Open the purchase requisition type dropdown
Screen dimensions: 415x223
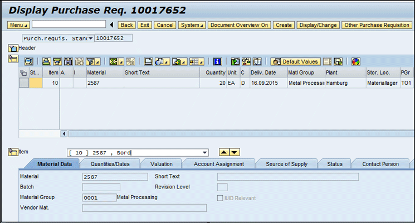pos(91,38)
